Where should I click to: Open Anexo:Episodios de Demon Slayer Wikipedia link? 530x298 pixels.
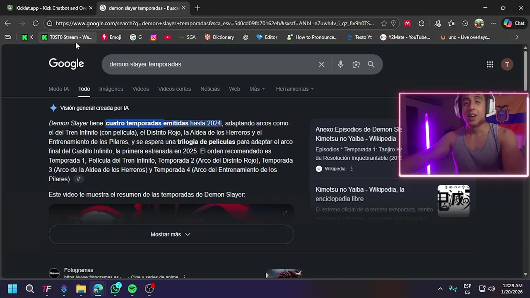(x=359, y=134)
